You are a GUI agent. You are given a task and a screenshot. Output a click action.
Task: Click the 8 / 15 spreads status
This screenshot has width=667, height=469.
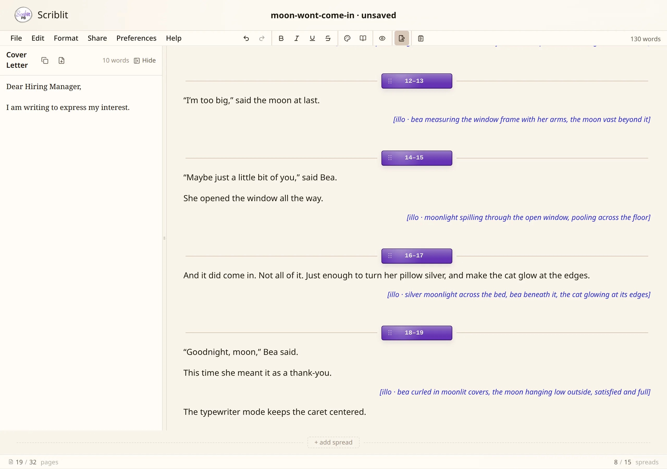click(x=636, y=462)
